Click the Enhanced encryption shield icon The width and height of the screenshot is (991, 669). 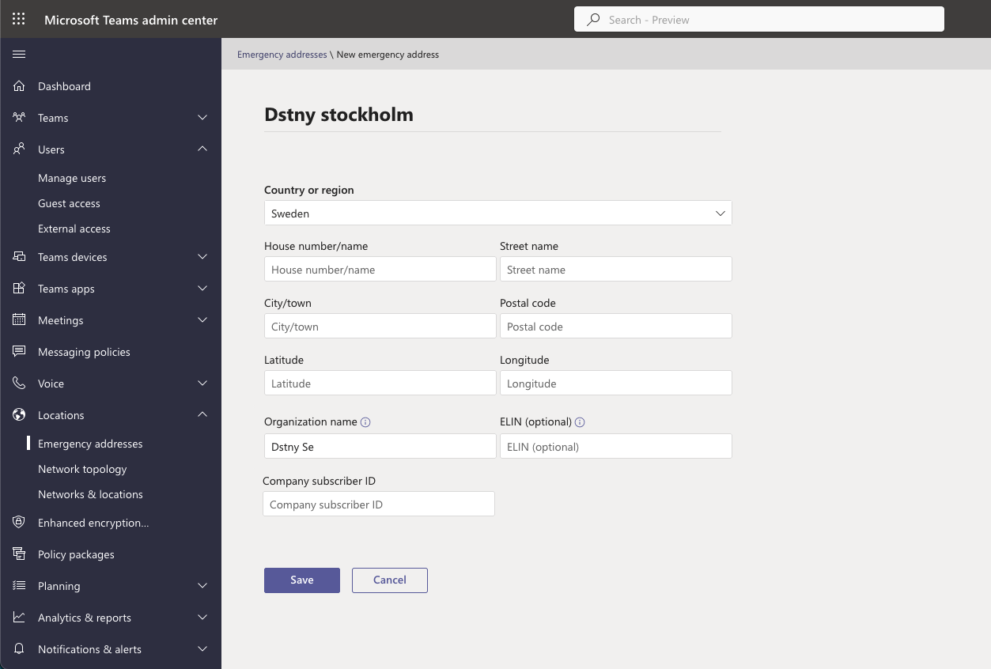19,523
